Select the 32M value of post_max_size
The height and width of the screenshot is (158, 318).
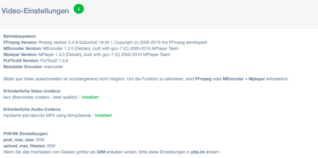(x=40, y=140)
